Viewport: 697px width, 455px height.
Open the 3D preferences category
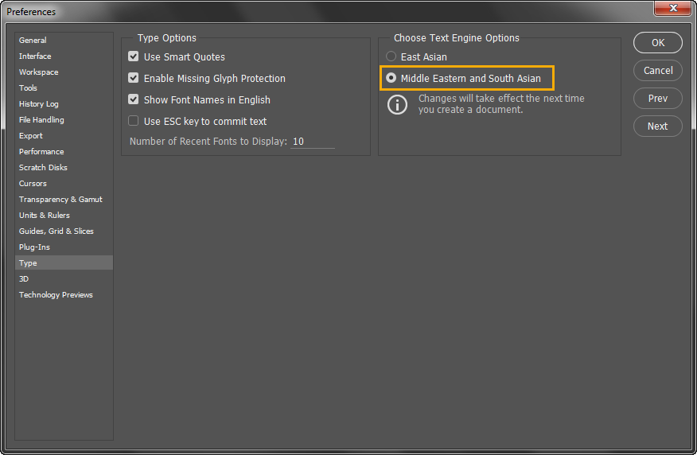pos(24,279)
